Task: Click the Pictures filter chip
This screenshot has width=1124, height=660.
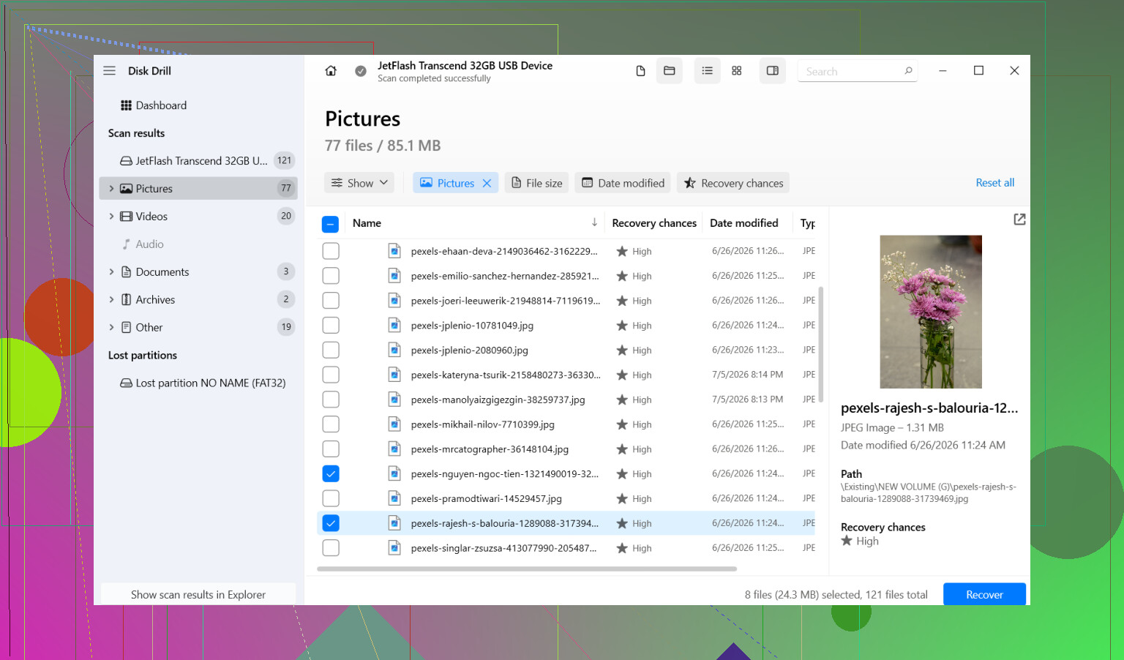Action: [x=455, y=183]
